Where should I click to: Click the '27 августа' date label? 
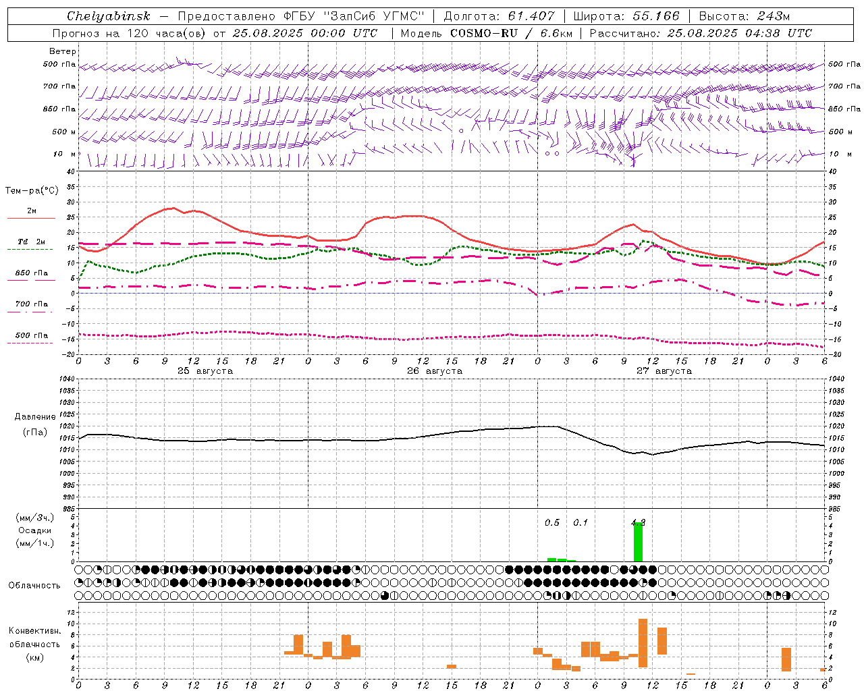(664, 371)
